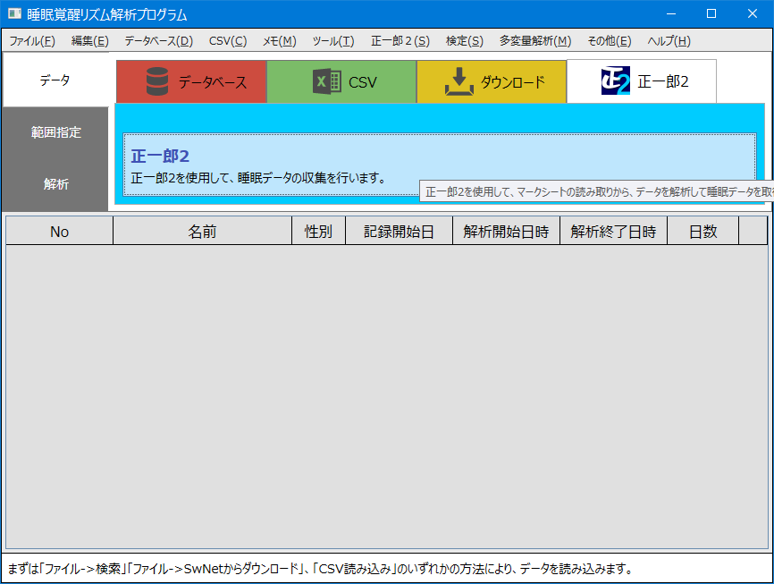Minimize the 睡眠覚醒リズム解析プログラム window
Screen dimensions: 774x584
671,13
